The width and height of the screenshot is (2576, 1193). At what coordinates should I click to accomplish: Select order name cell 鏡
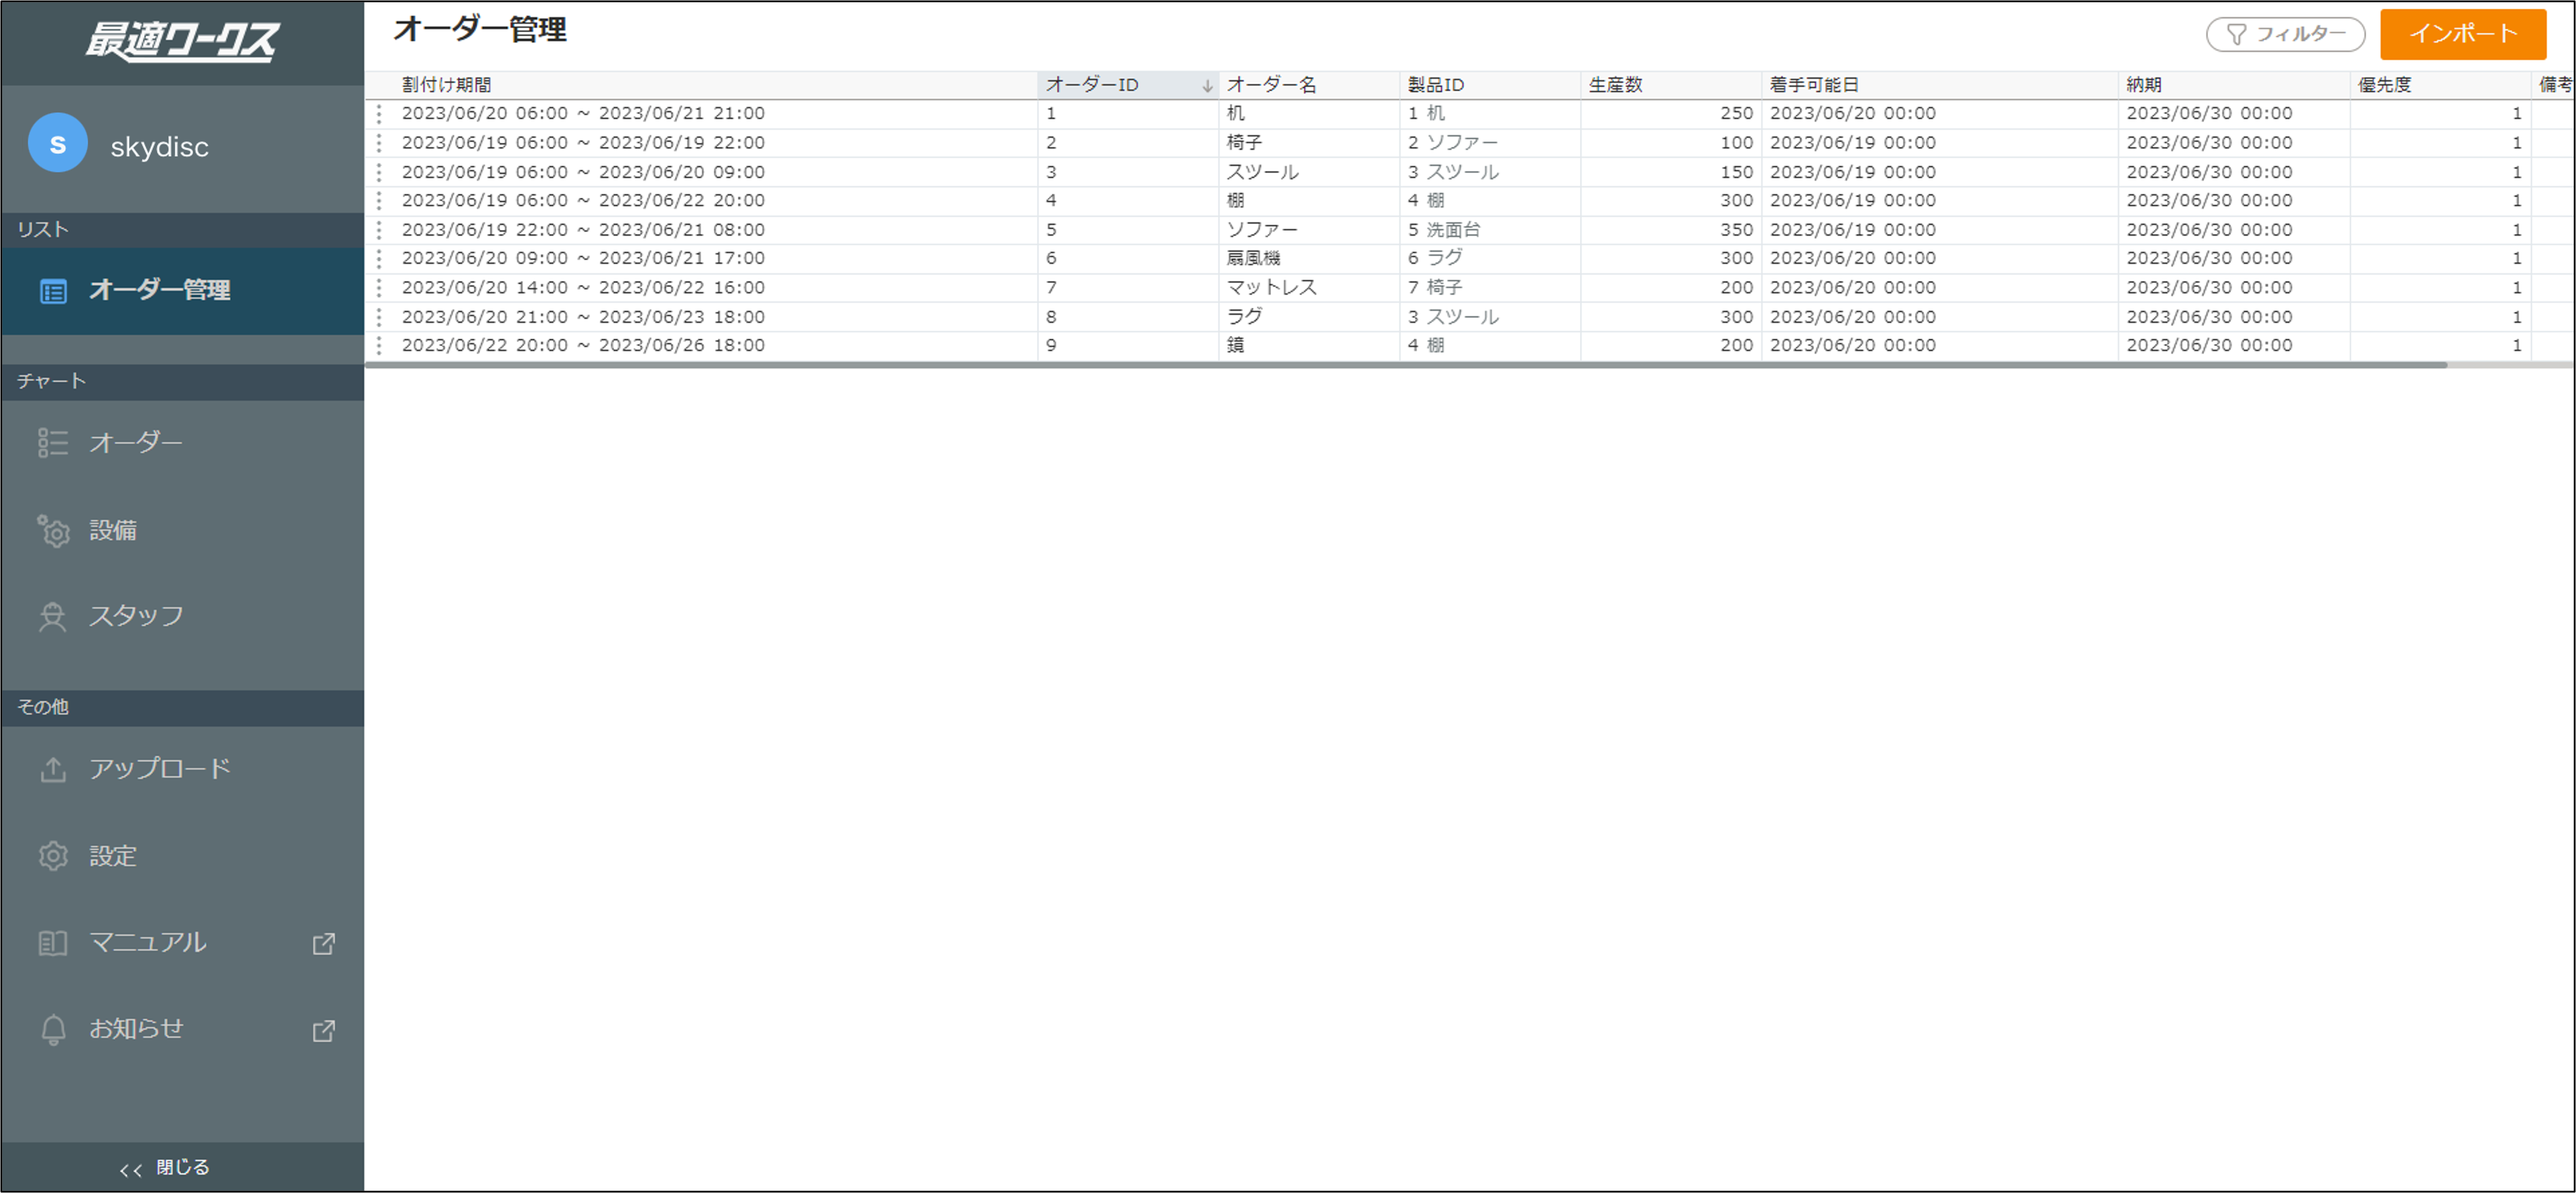click(x=1308, y=345)
